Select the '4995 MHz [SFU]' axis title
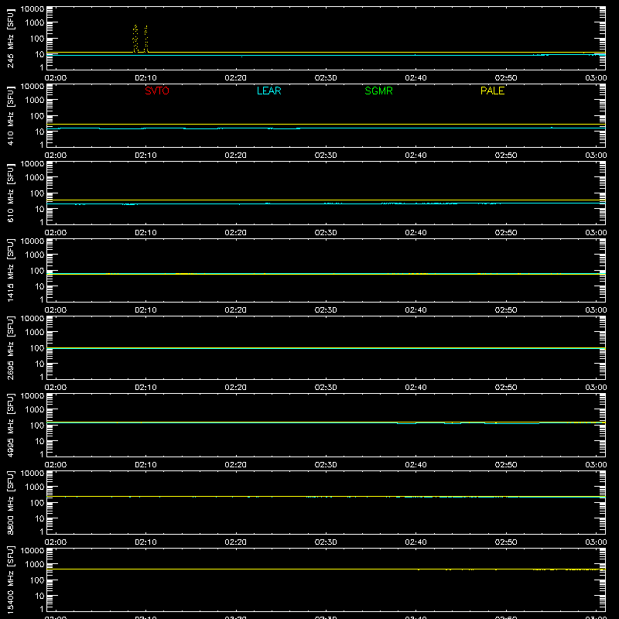Viewport: 619px width, 619px height. 10,425
